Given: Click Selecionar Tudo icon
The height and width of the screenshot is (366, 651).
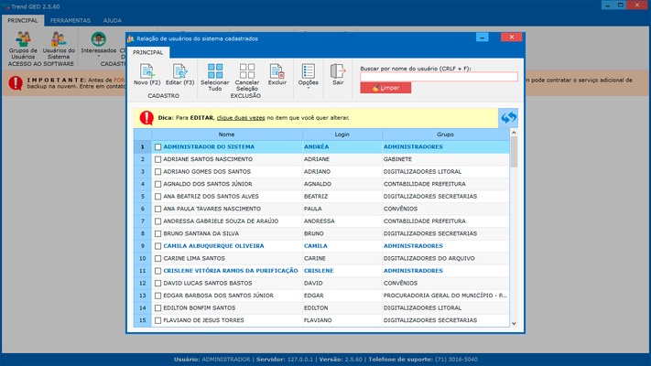Looking at the screenshot, I should tap(215, 71).
